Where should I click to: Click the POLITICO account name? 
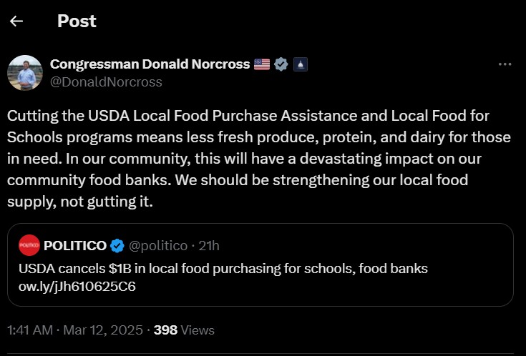coord(75,246)
